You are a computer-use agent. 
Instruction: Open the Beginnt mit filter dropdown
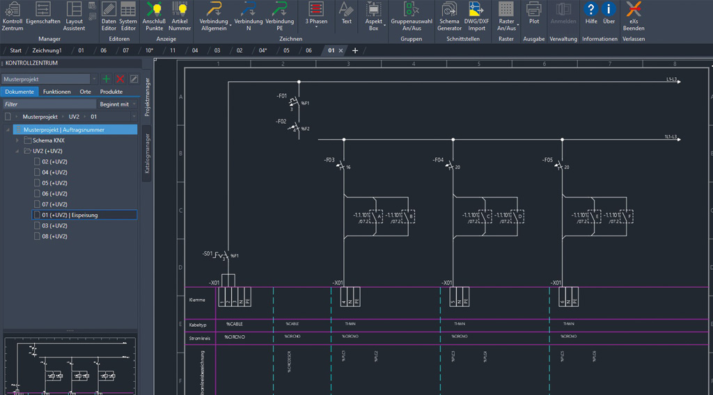118,104
